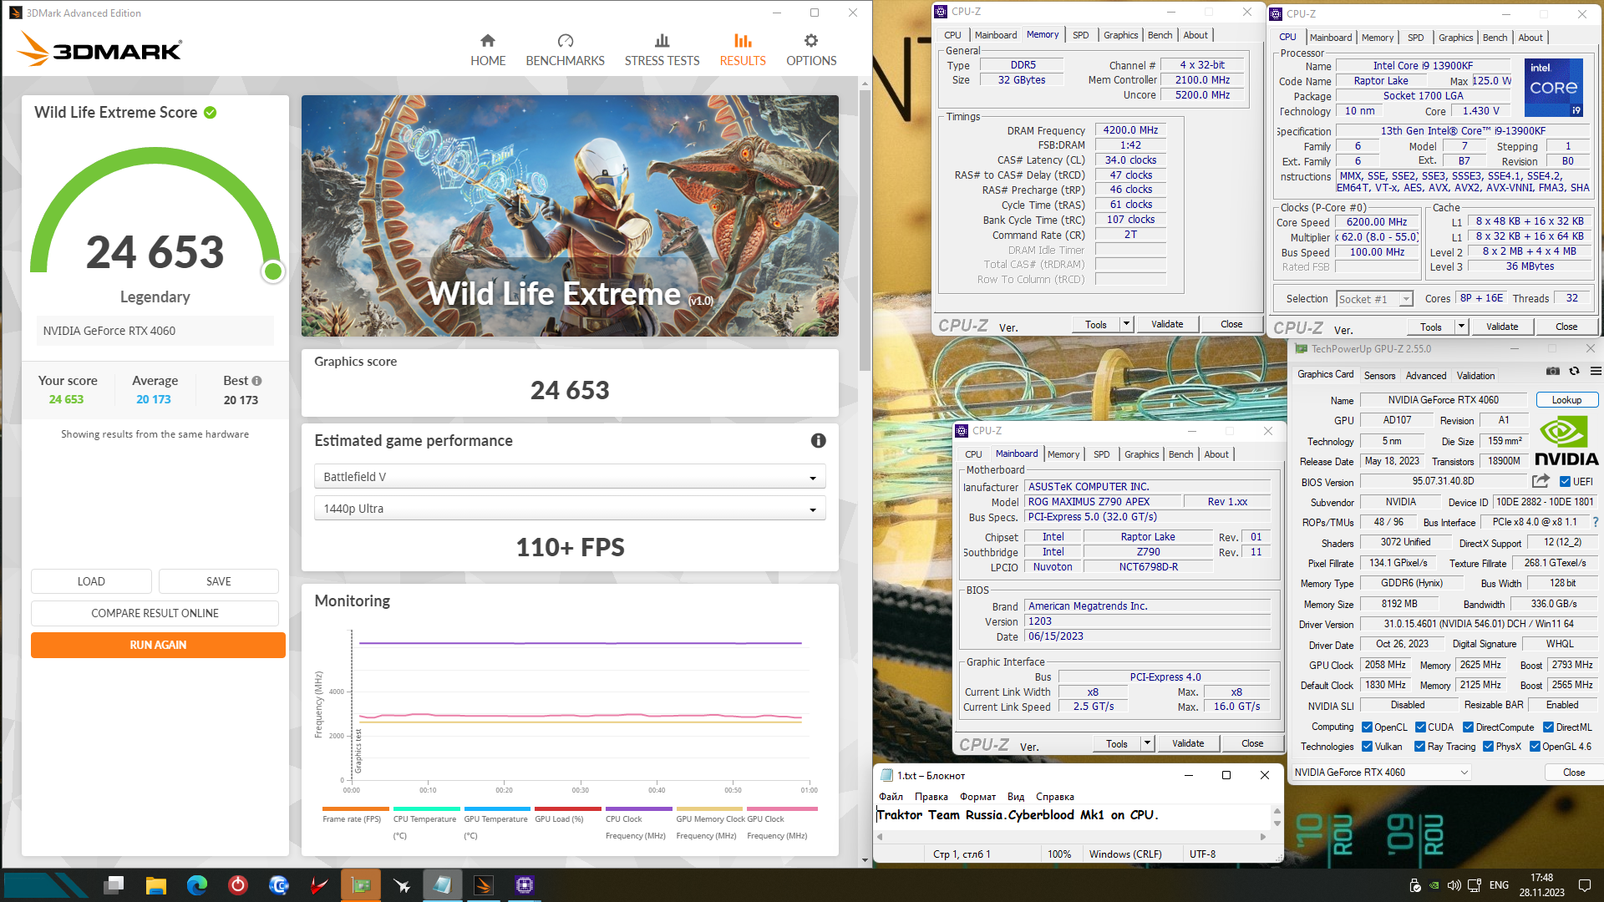Click 3DMark vertical scrollbar thumb
The width and height of the screenshot is (1604, 902).
click(865, 230)
